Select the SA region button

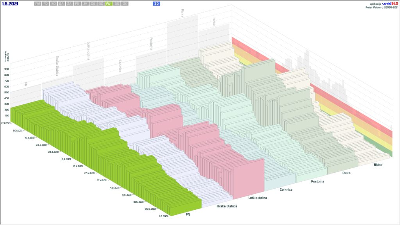61,4
